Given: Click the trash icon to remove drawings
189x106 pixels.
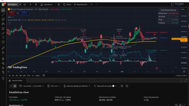Looking at the screenshot, I should (x=3, y=79).
